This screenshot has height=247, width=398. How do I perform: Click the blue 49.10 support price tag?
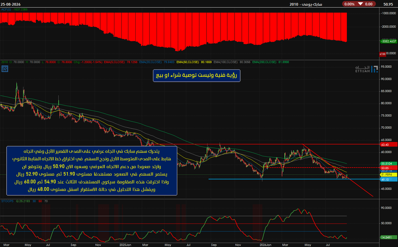tap(388, 179)
